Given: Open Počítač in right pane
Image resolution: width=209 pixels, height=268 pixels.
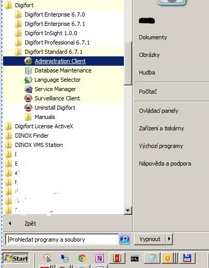Looking at the screenshot, I should point(148,92).
